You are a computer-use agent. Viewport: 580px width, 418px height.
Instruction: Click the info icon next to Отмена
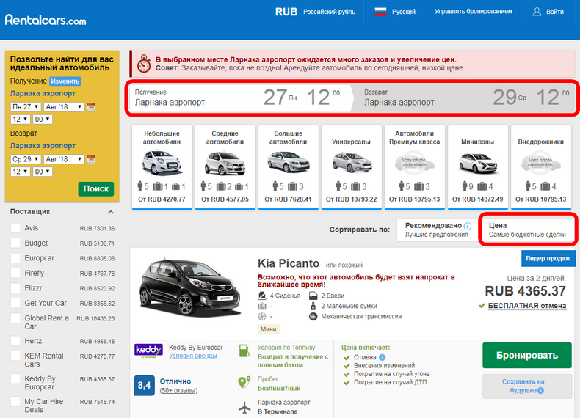(x=382, y=357)
